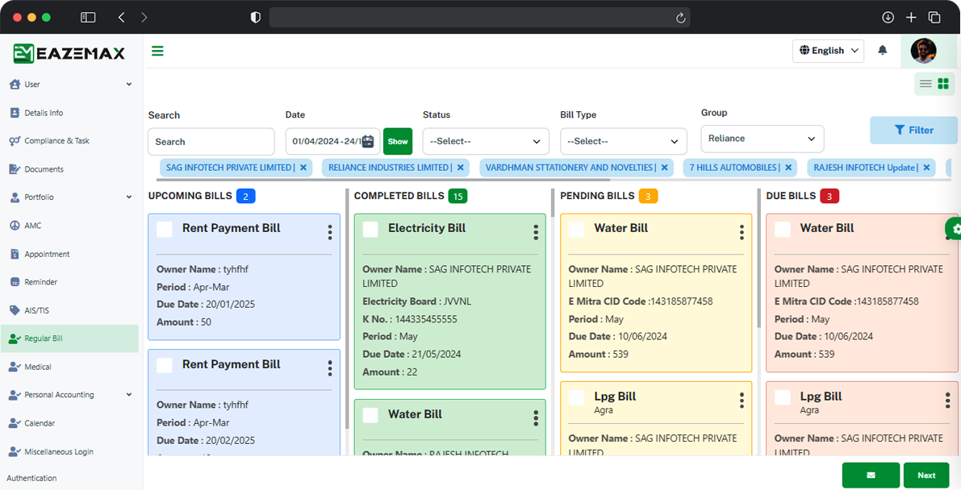Open AMC in sidebar
The height and width of the screenshot is (490, 961).
tap(69, 226)
